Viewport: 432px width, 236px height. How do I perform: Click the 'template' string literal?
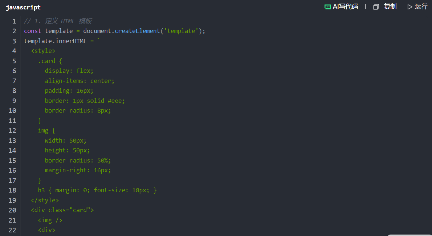pos(181,31)
